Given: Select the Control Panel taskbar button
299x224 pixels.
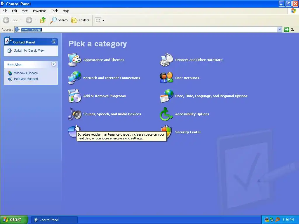Looking at the screenshot, I should coord(54,220).
